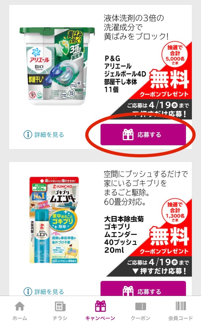Screen dimensions: 201x322
Task: Apply for the ゴキブリムエンダー coupon
Action: click(143, 288)
